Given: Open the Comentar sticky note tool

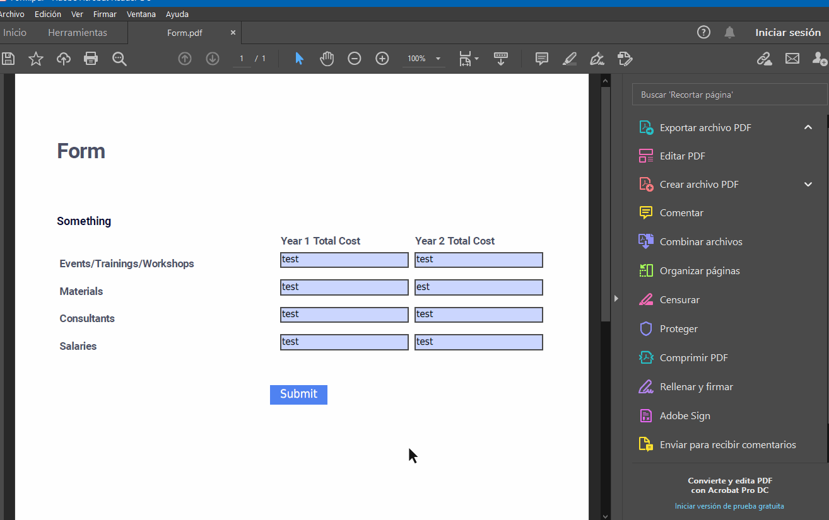Looking at the screenshot, I should pyautogui.click(x=541, y=59).
